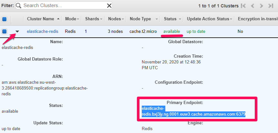Go to first page of clusters
This screenshot has width=278, height=133.
pyautogui.click(x=244, y=6)
